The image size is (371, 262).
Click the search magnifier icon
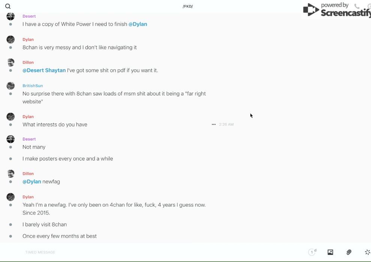(x=8, y=6)
